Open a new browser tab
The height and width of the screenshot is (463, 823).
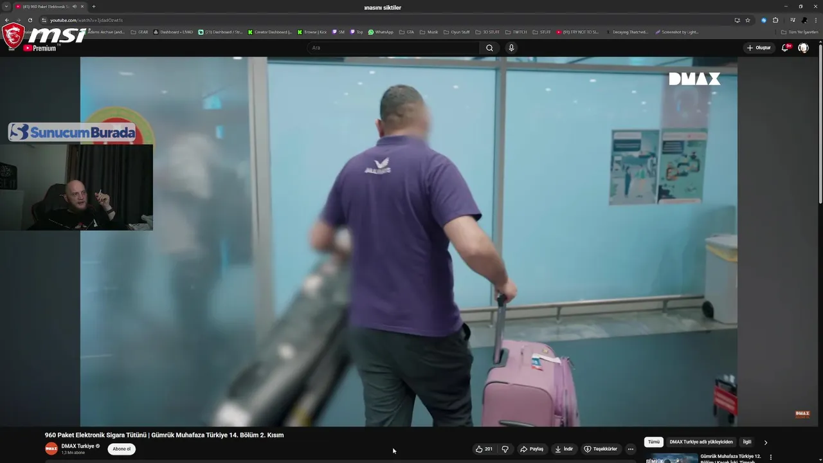[94, 6]
